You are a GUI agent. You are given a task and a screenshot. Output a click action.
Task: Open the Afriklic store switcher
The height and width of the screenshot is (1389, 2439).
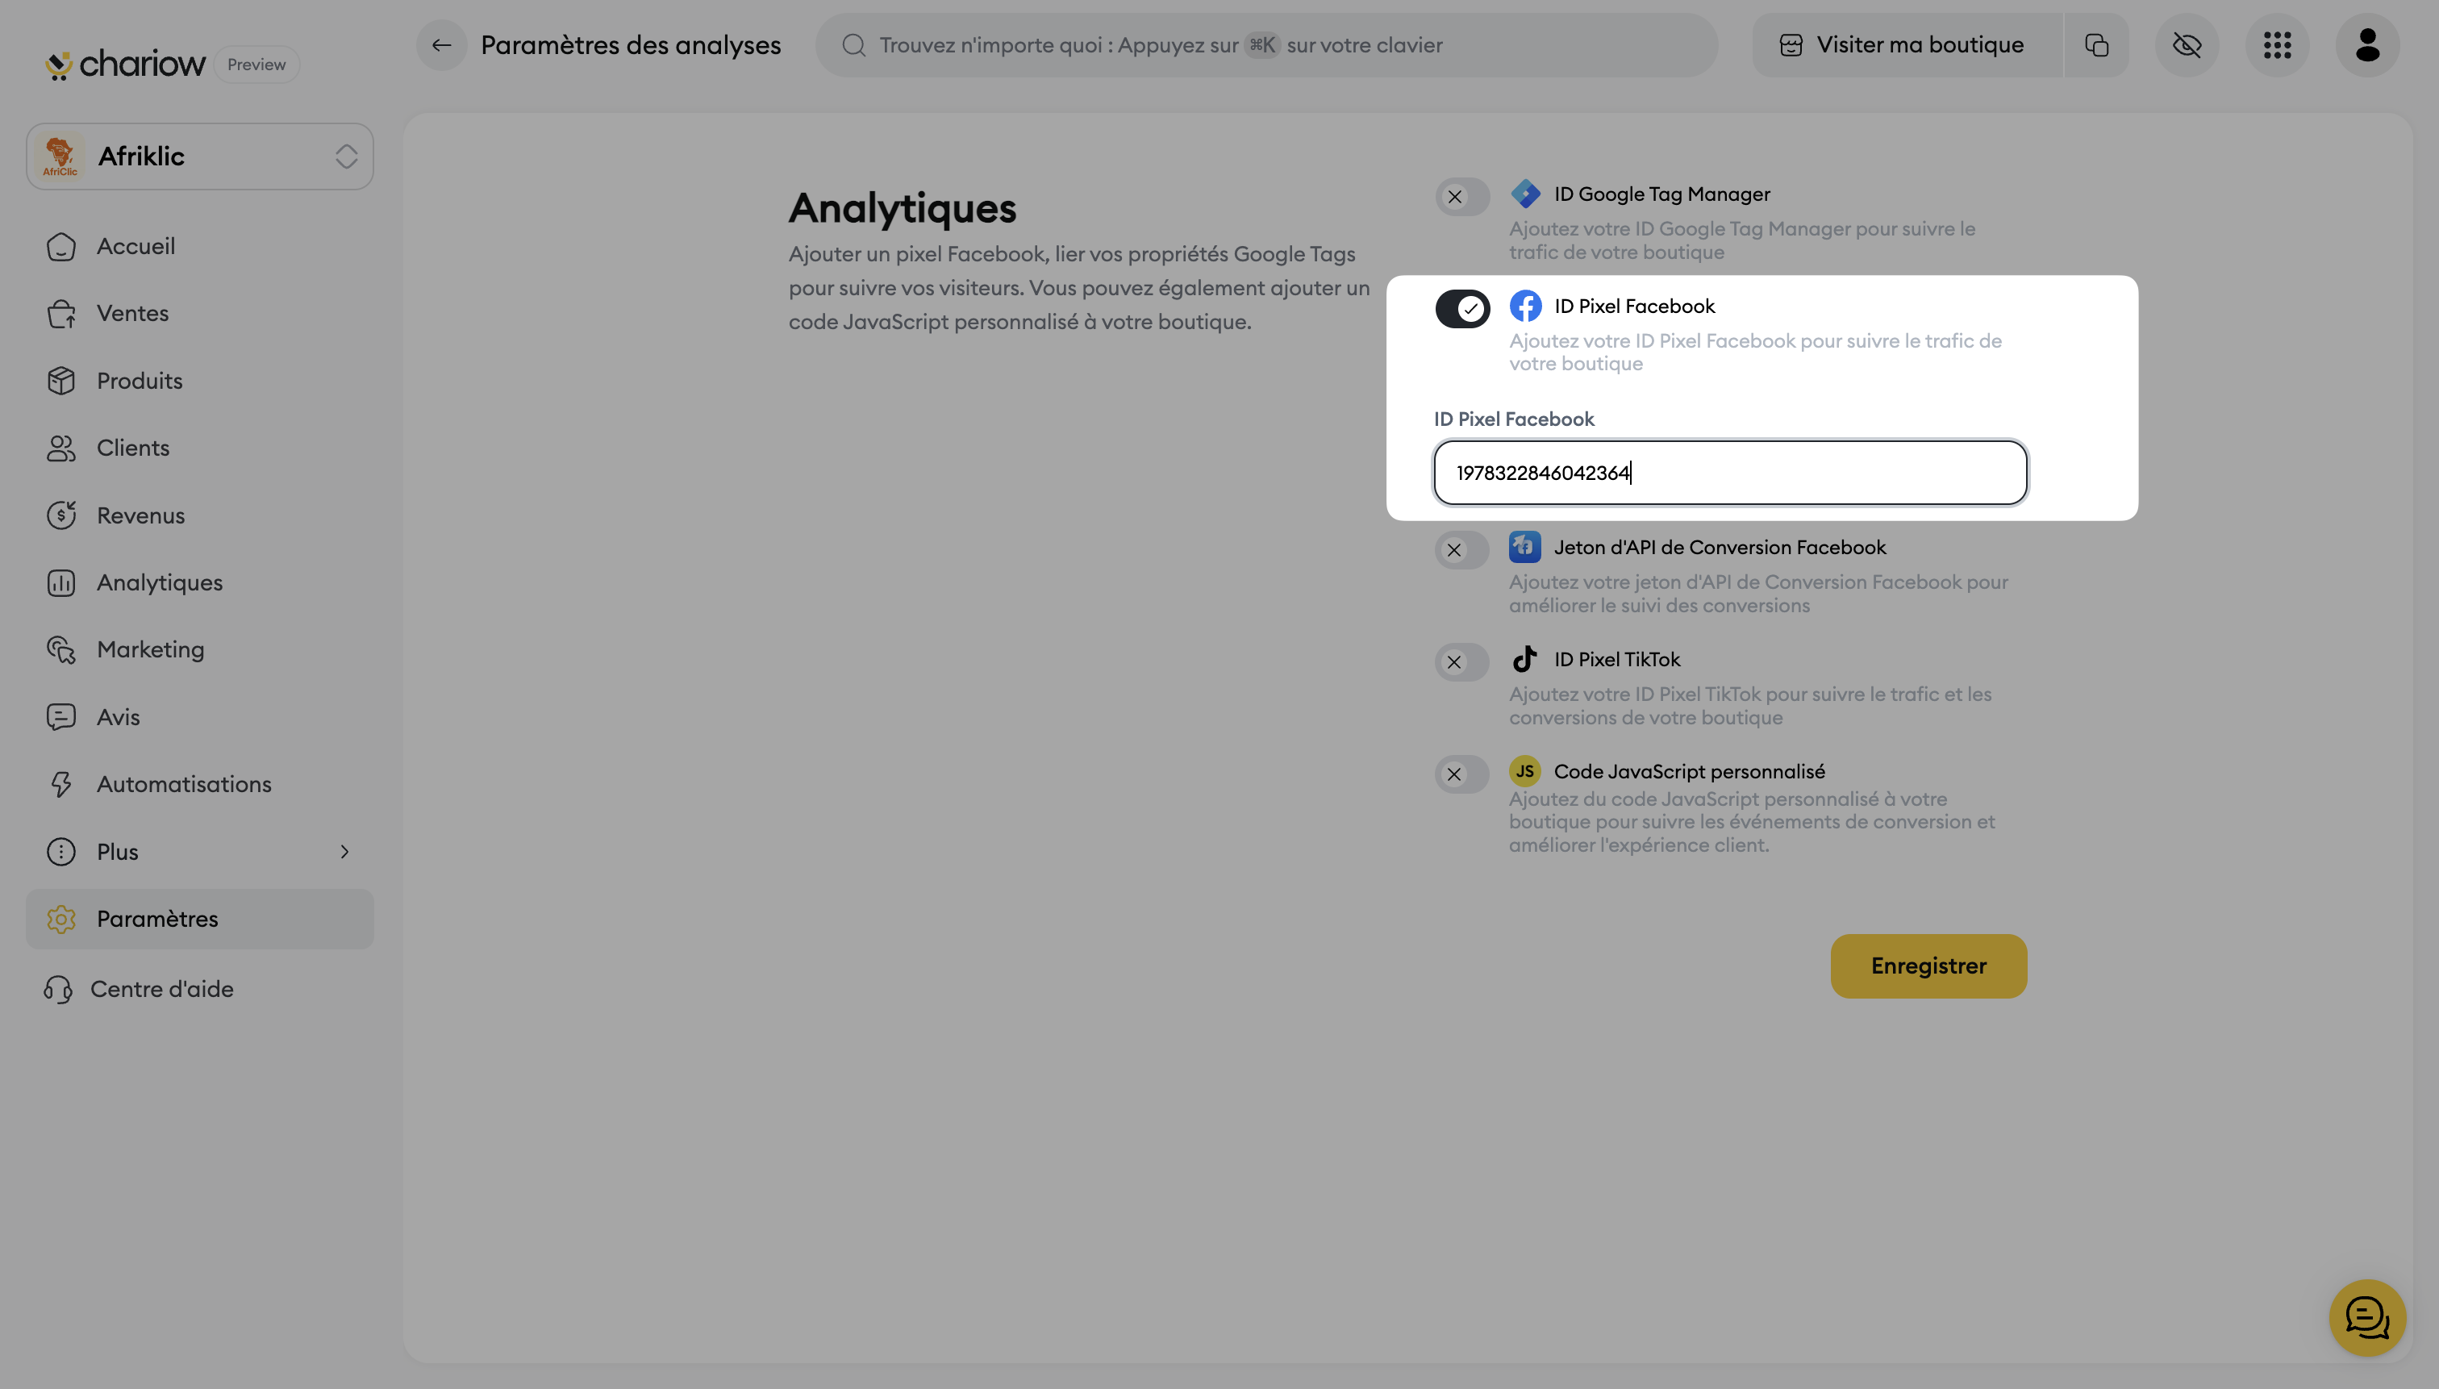point(199,156)
